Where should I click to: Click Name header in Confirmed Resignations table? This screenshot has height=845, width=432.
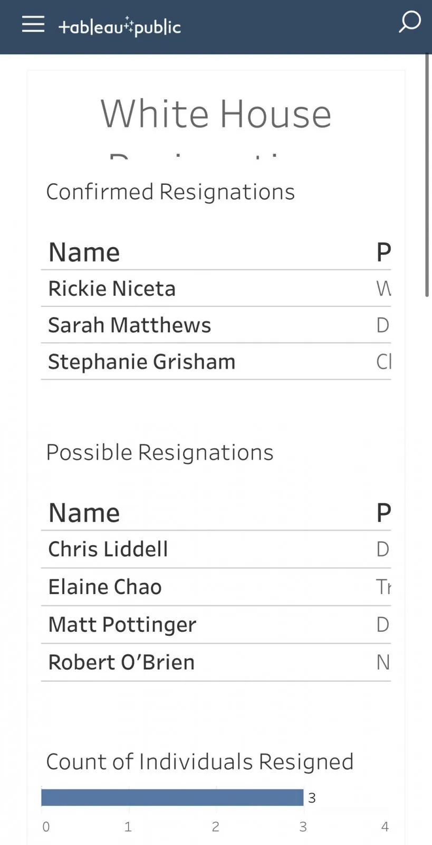tap(84, 252)
